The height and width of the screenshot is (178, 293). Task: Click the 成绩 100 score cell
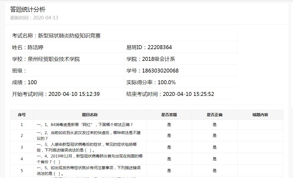[24, 82]
